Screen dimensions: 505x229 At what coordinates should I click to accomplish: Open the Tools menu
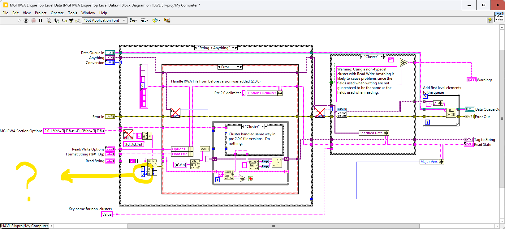[72, 13]
